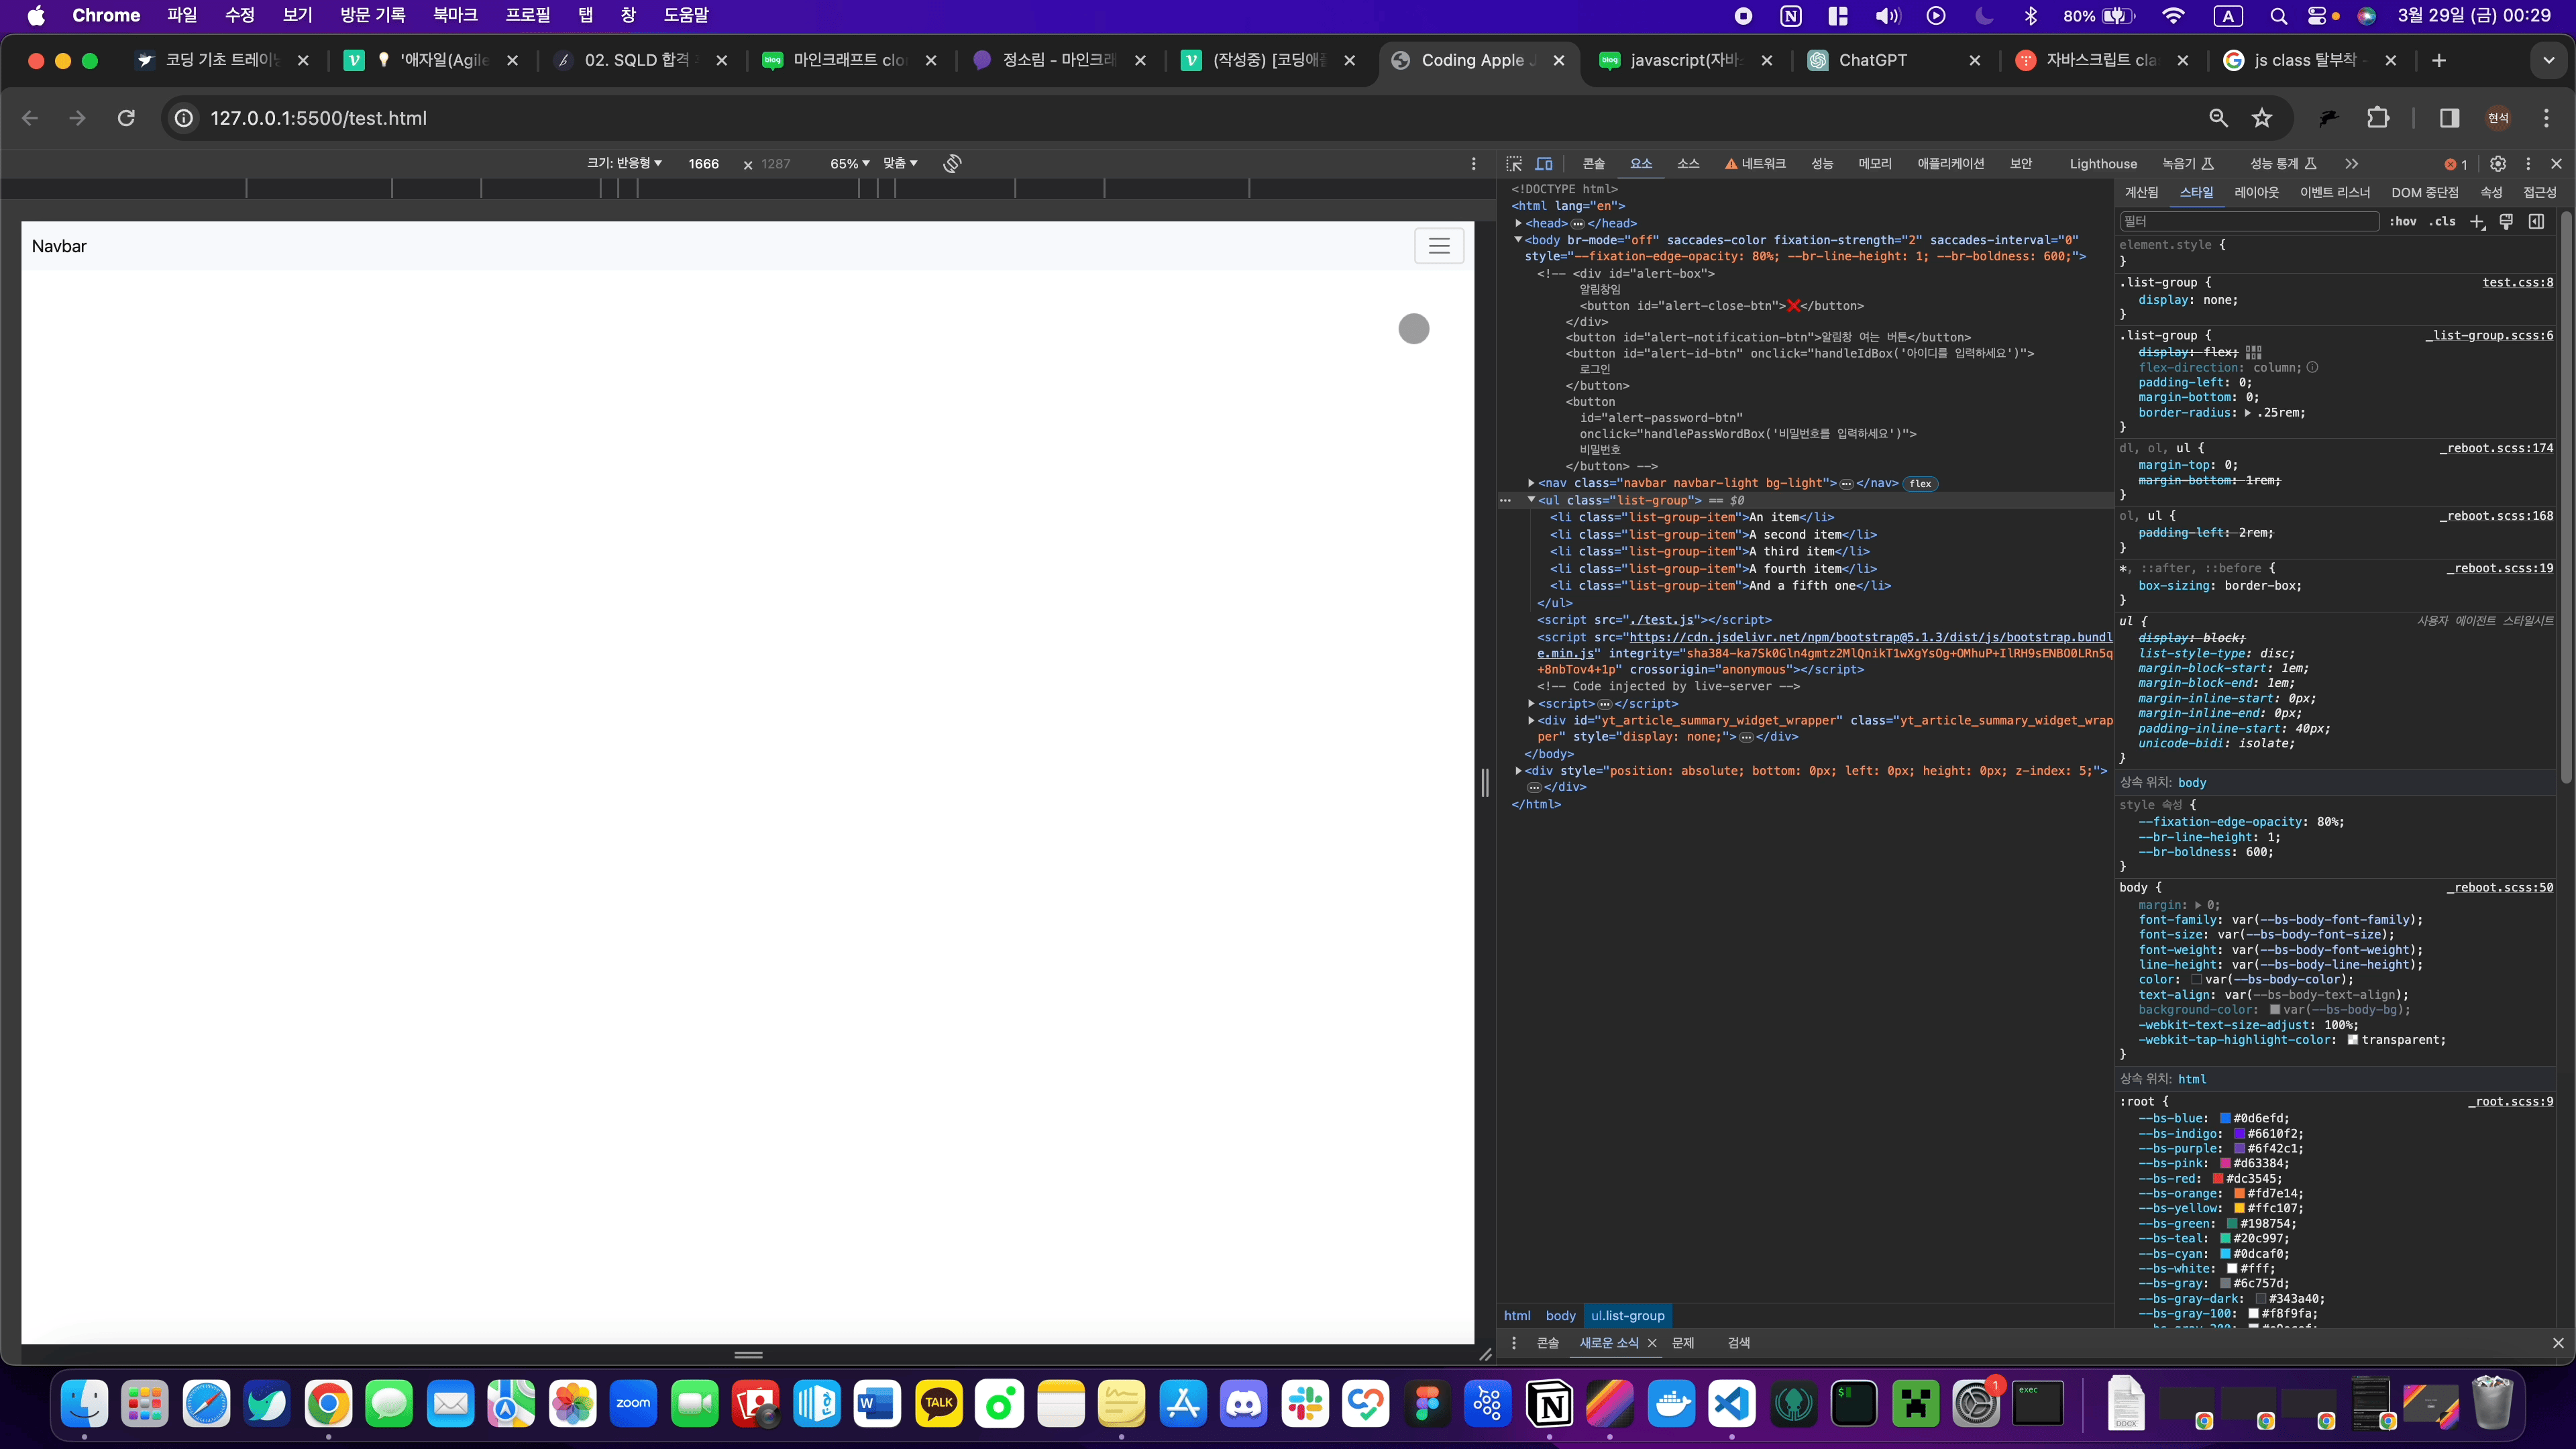Viewport: 2576px width, 1449px height.
Task: Toggle the device toolbar icon
Action: [1544, 163]
